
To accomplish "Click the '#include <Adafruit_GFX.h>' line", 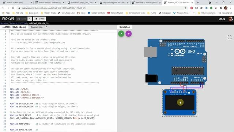I will click(24, 95).
